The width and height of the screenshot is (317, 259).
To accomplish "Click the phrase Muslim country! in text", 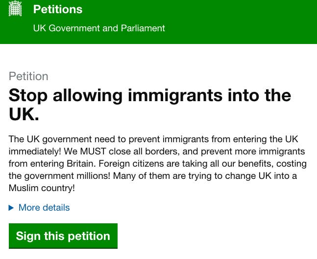I will (x=42, y=188).
